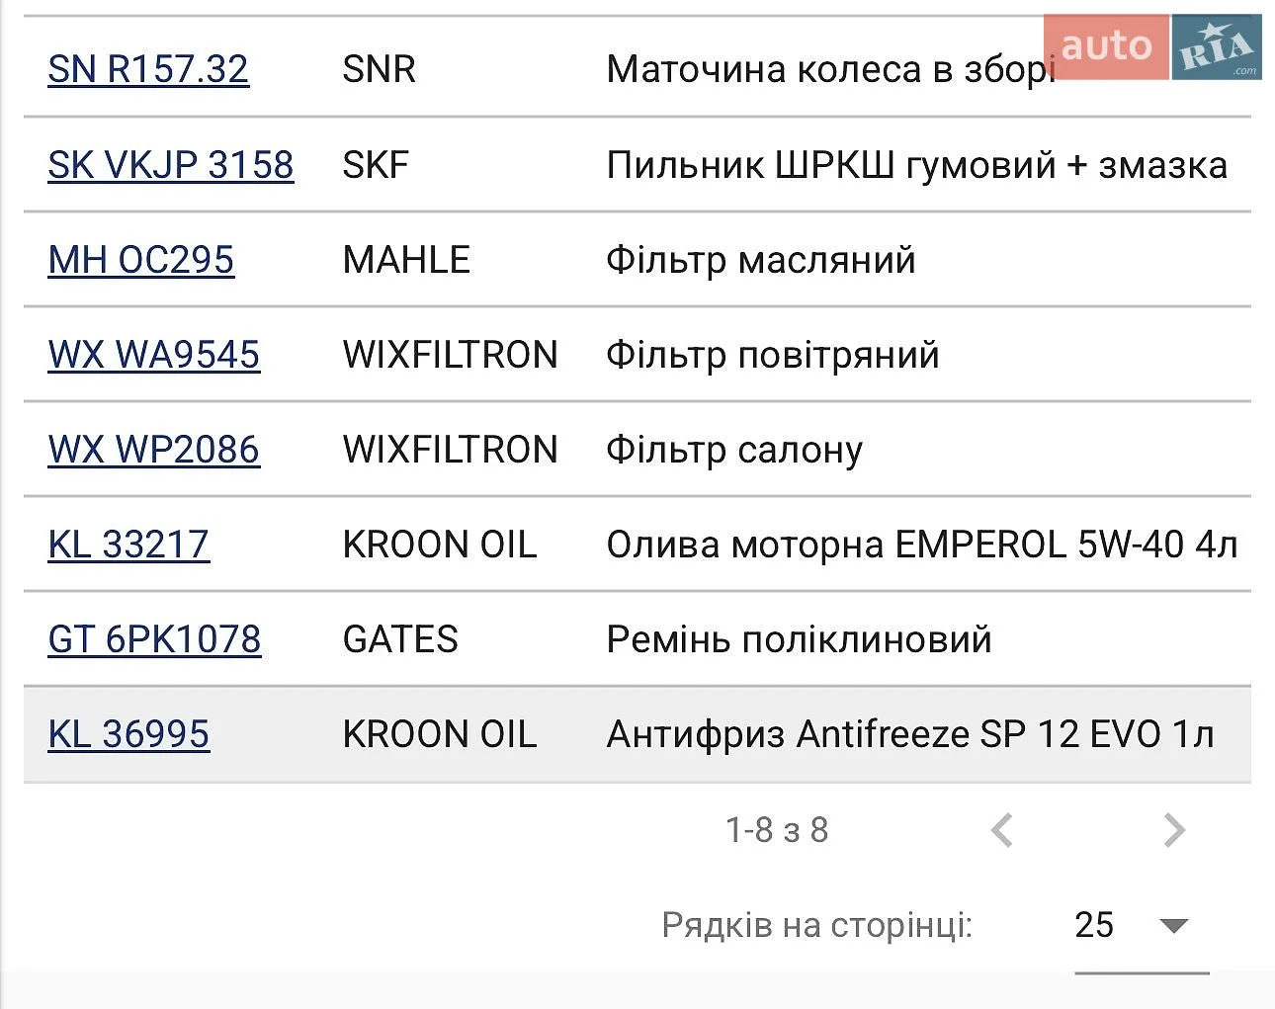The height and width of the screenshot is (1009, 1275).
Task: Open the rows per page dropdown arrow
Action: pos(1173,926)
